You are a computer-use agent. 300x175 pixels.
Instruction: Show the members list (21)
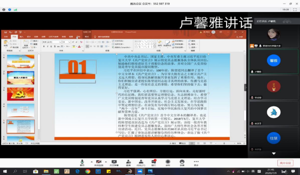tap(141, 163)
